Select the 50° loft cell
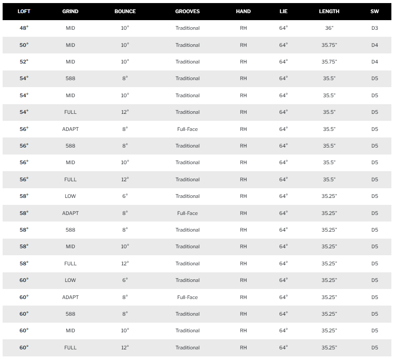 click(x=24, y=45)
